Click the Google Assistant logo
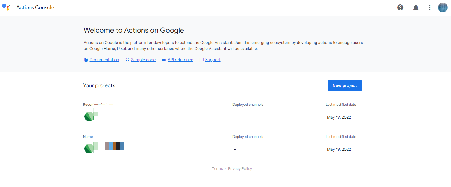Screen dimensions: 451x187 pyautogui.click(x=6, y=7)
